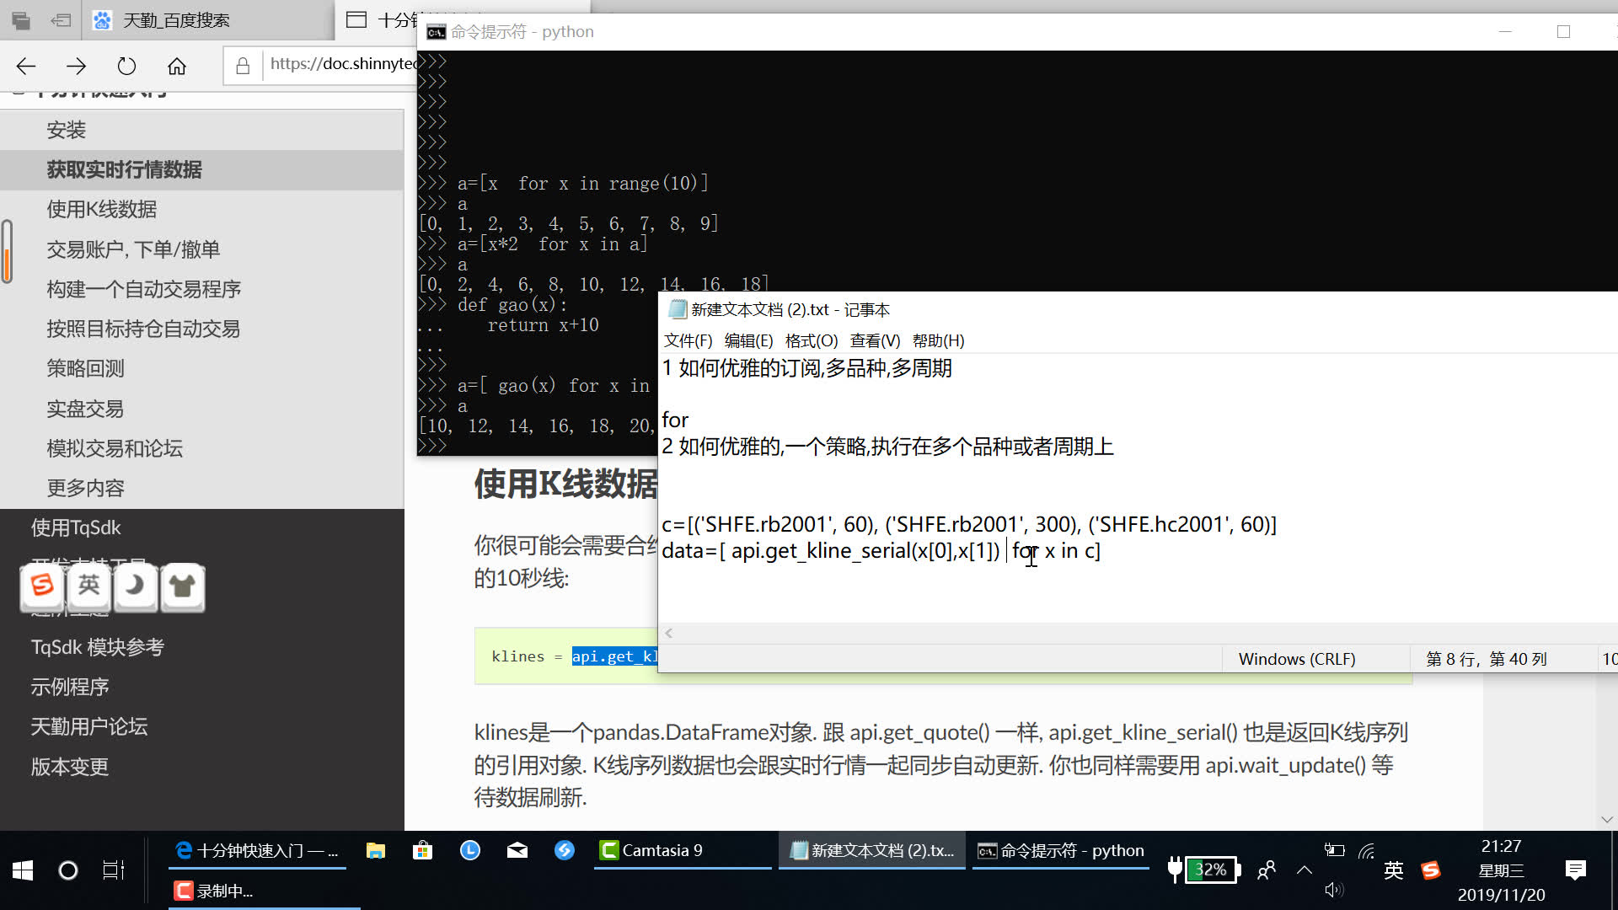Image resolution: width=1618 pixels, height=910 pixels.
Task: Click page scrollbar down arrow
Action: pyautogui.click(x=1607, y=819)
